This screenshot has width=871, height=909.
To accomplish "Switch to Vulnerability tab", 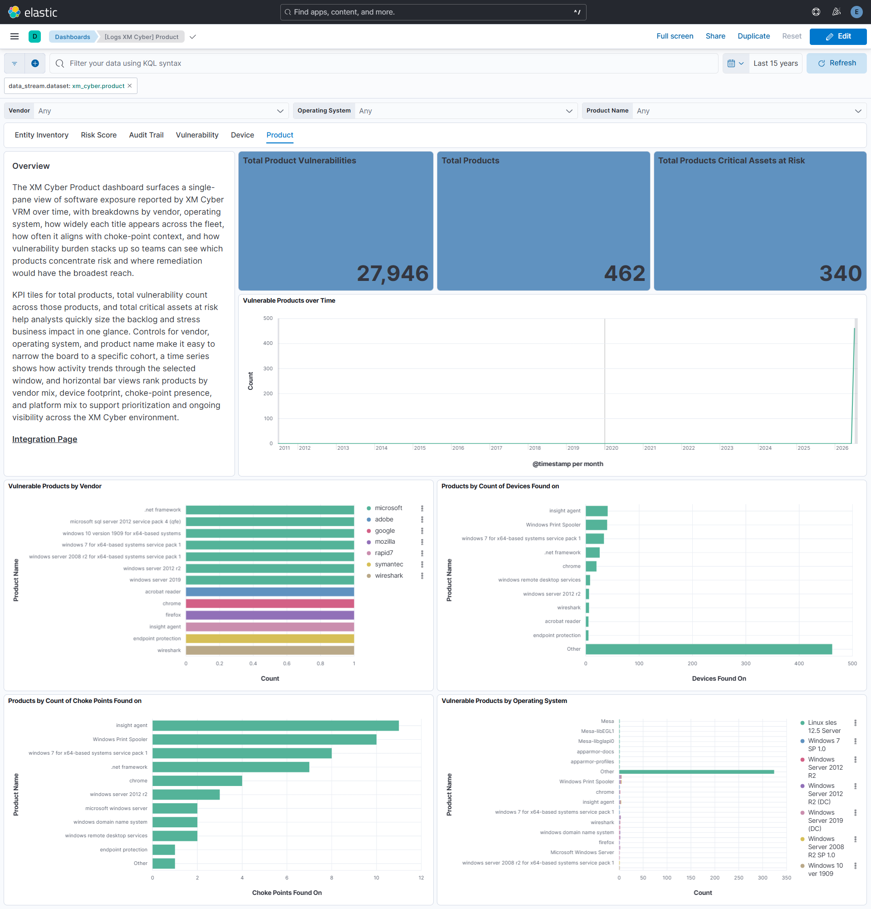I will point(197,135).
